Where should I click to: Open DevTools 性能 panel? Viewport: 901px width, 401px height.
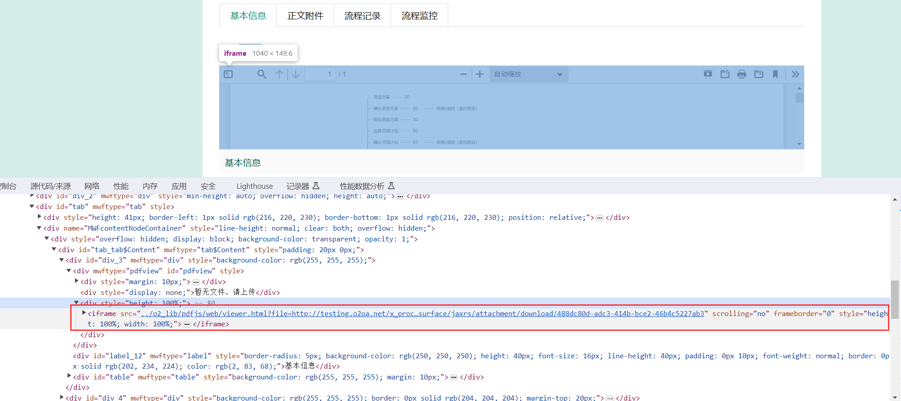pos(121,186)
